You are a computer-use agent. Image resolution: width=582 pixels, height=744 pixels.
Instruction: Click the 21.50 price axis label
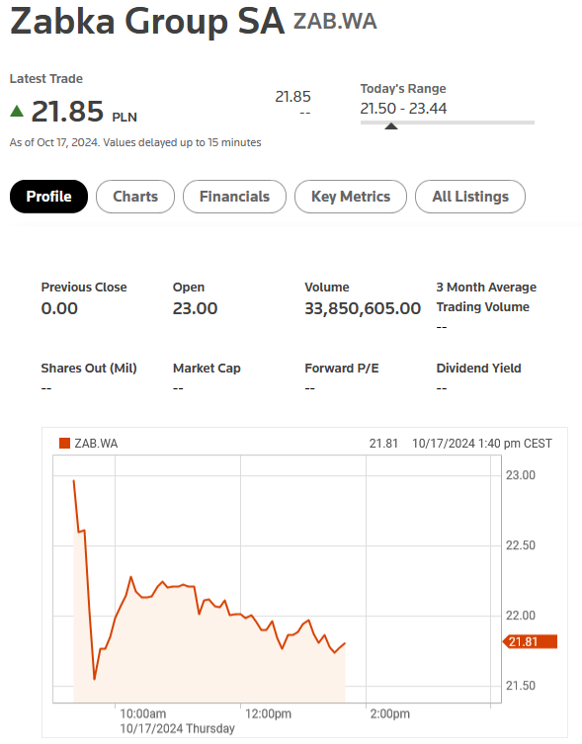tap(521, 686)
